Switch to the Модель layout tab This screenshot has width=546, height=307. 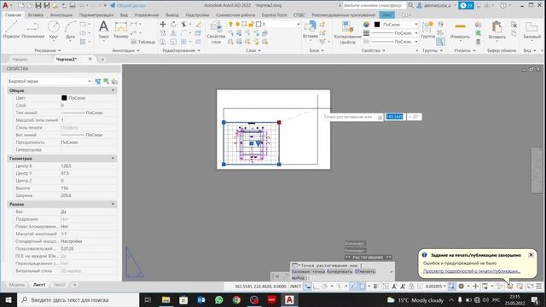coord(17,285)
